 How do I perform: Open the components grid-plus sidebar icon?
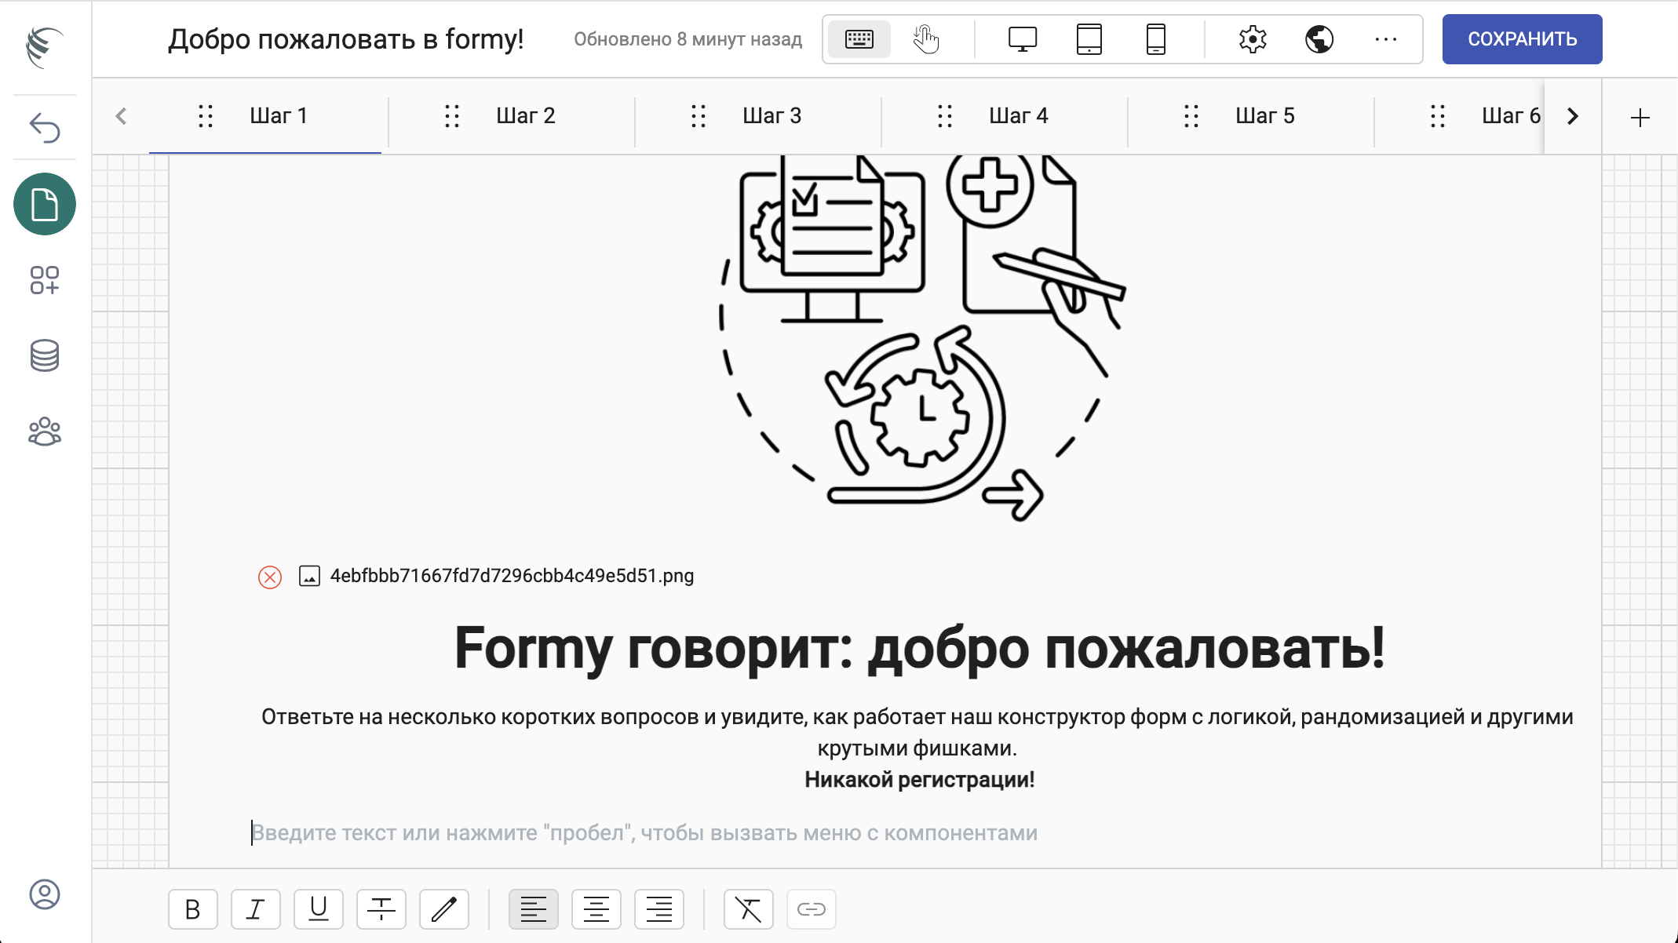tap(45, 280)
